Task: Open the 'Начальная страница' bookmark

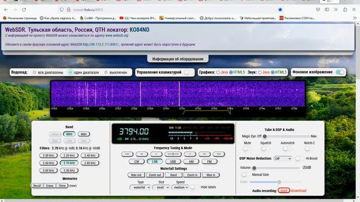Action: (x=20, y=18)
